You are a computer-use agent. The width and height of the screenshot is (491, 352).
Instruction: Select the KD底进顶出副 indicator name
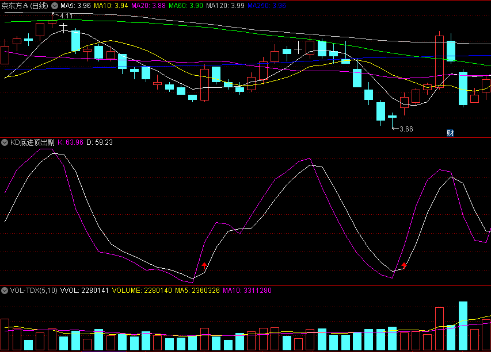(32, 142)
